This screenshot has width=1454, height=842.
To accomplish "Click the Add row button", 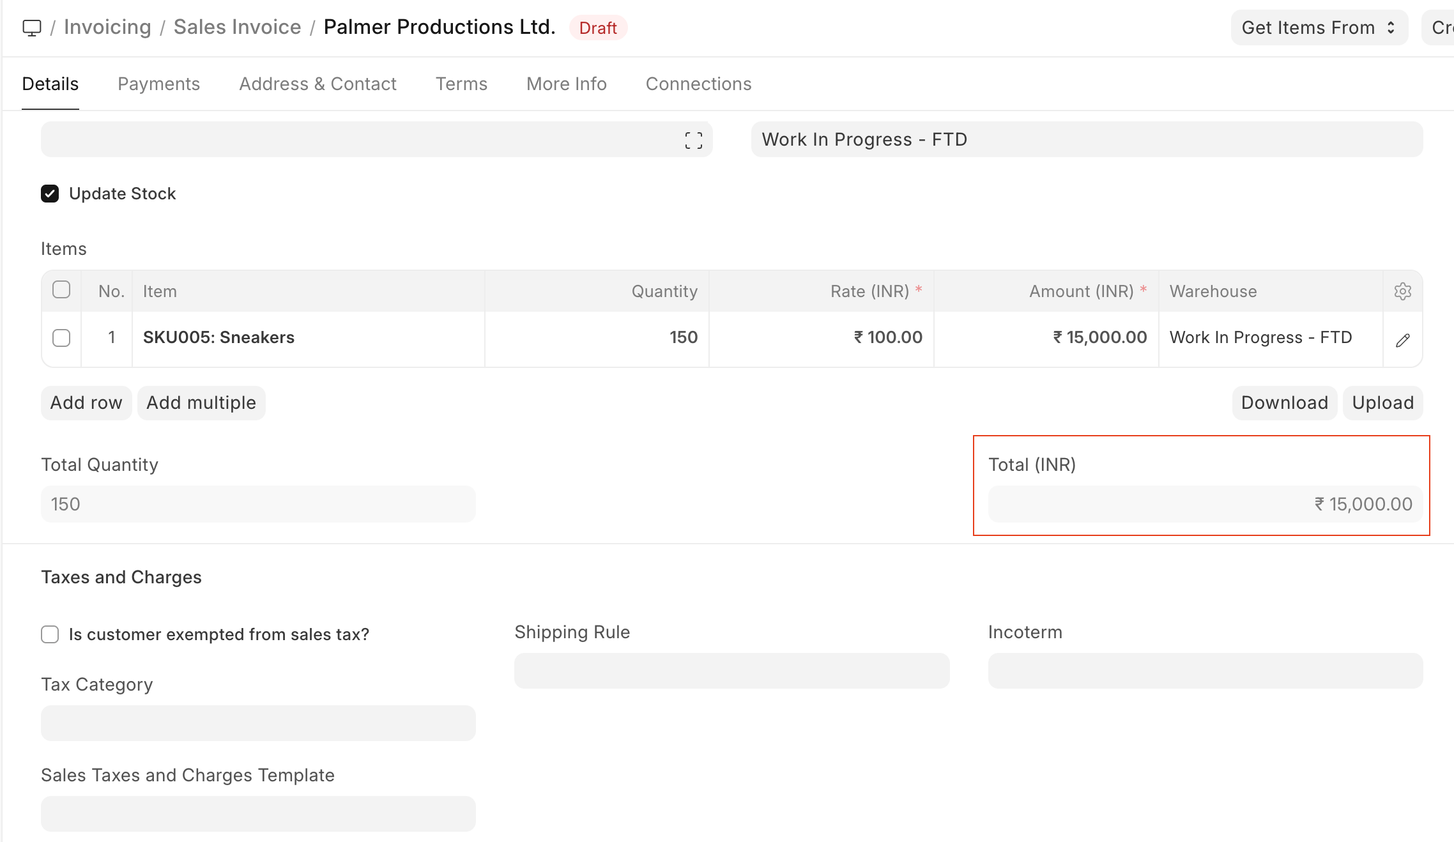I will pos(86,402).
